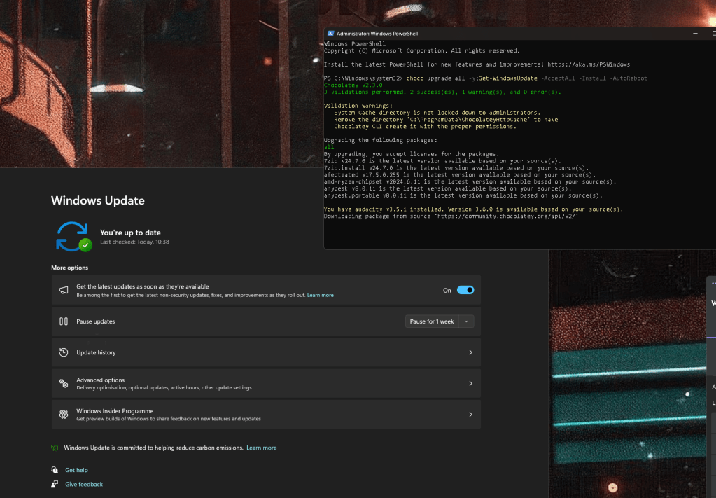Click the audacity v3.5.1 installed line
Image resolution: width=716 pixels, height=498 pixels.
[x=474, y=209]
